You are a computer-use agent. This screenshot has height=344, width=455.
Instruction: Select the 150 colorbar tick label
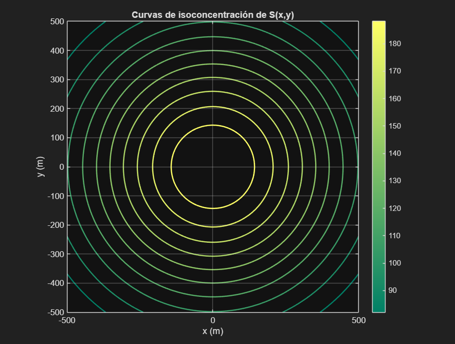(x=395, y=126)
